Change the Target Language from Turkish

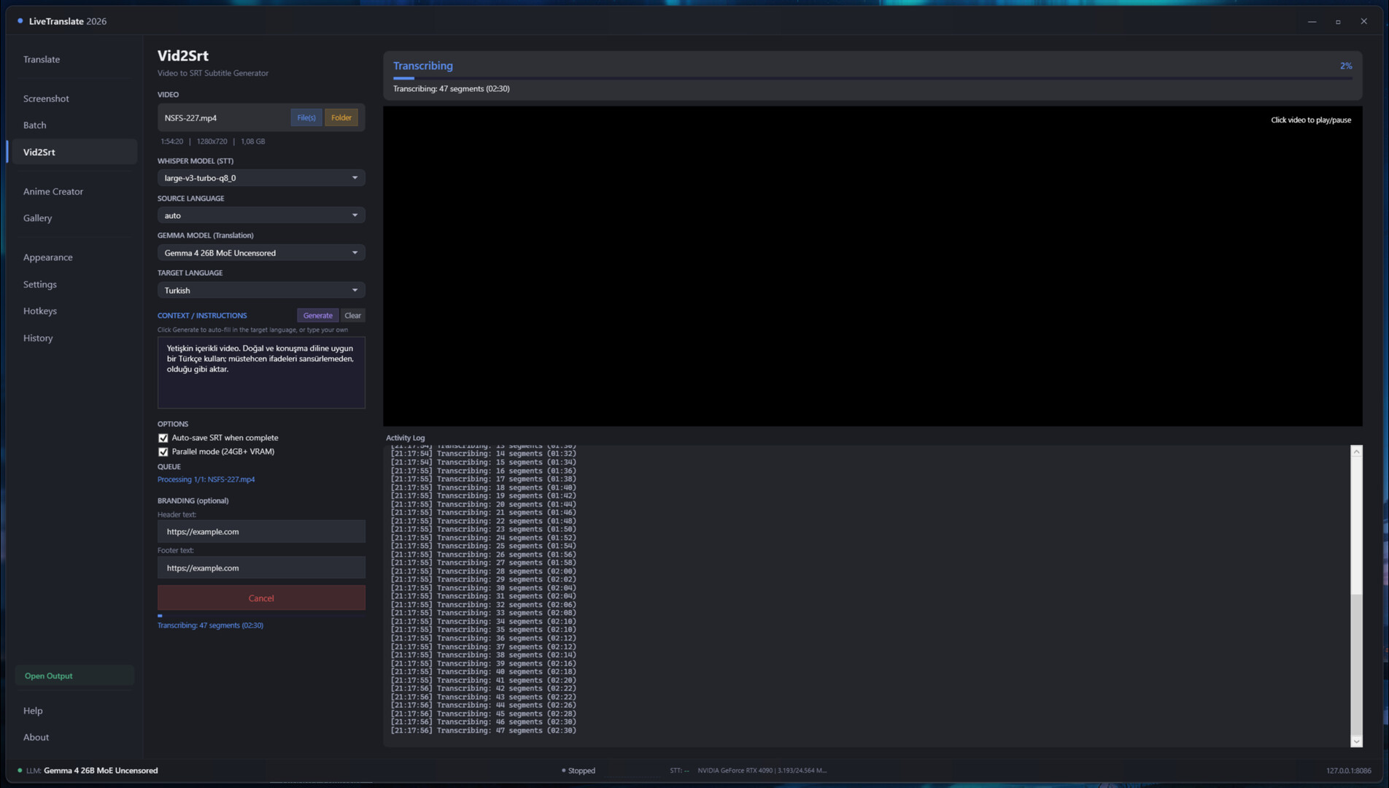[x=260, y=290]
